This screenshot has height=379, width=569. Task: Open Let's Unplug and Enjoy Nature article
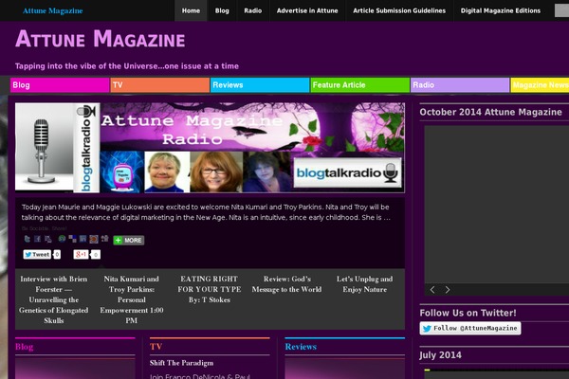(364, 284)
